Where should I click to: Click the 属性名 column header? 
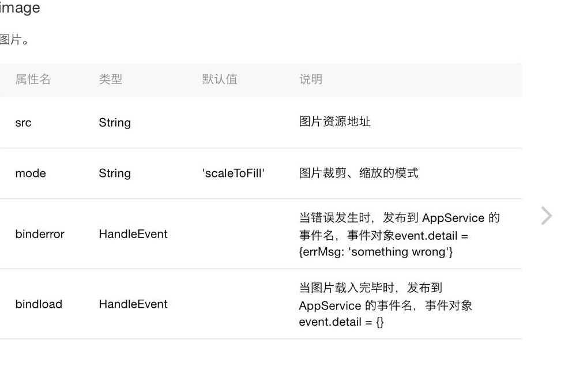tap(33, 79)
